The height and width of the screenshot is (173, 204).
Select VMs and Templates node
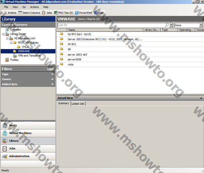coord(29,56)
